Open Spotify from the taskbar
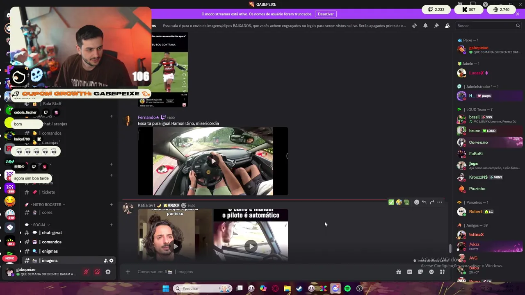This screenshot has height=295, width=525. pyautogui.click(x=347, y=288)
